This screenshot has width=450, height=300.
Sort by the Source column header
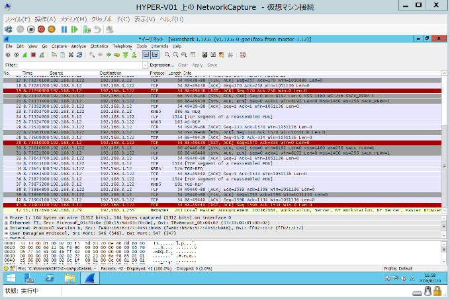pyautogui.click(x=74, y=73)
